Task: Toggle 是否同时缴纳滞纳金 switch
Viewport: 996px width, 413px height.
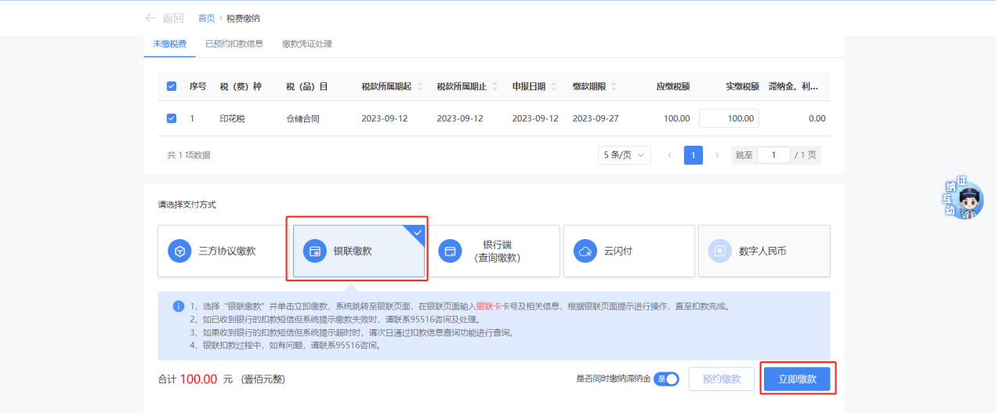Action: (666, 379)
